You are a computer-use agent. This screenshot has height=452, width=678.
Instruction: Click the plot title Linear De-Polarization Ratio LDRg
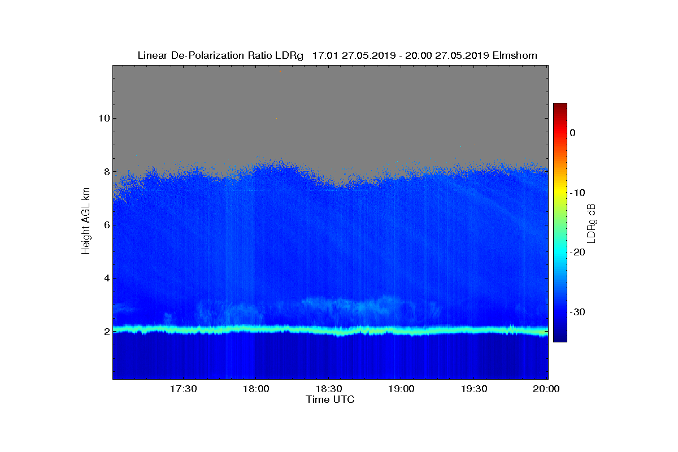(221, 55)
